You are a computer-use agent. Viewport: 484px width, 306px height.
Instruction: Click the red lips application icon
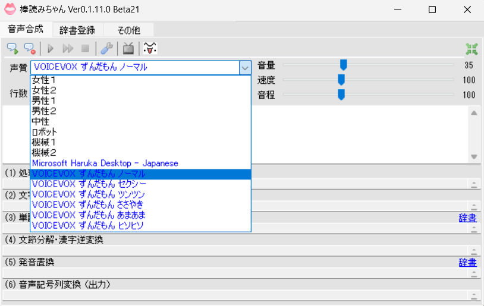coord(10,9)
